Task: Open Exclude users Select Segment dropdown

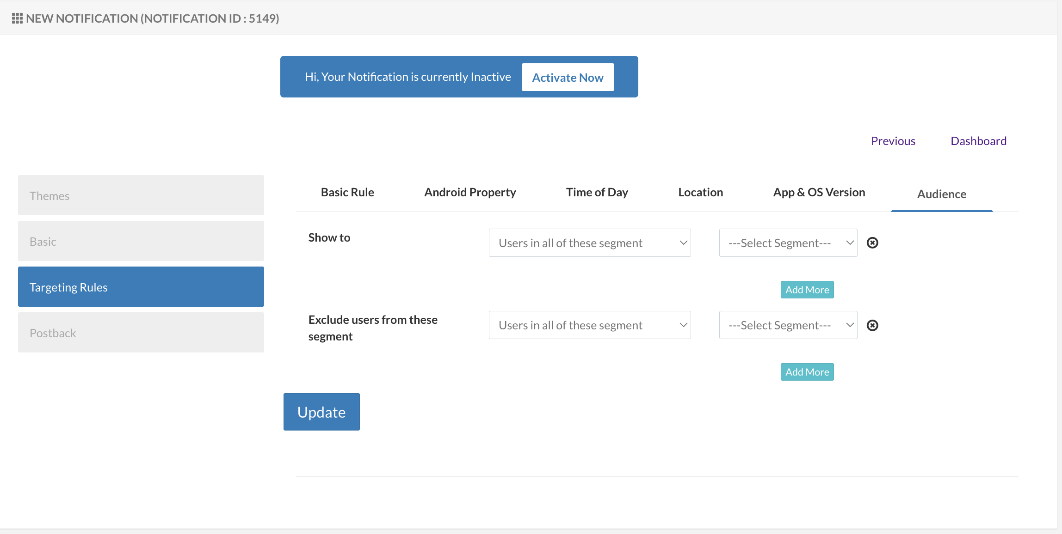Action: [788, 325]
